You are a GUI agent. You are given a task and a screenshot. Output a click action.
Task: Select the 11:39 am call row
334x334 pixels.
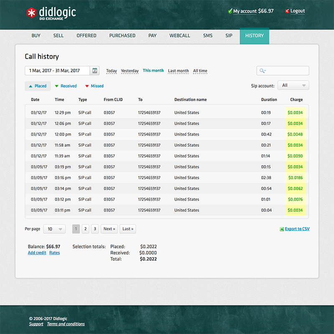coord(167,156)
